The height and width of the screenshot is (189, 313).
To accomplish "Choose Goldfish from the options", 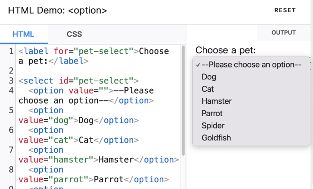I will point(251,138).
